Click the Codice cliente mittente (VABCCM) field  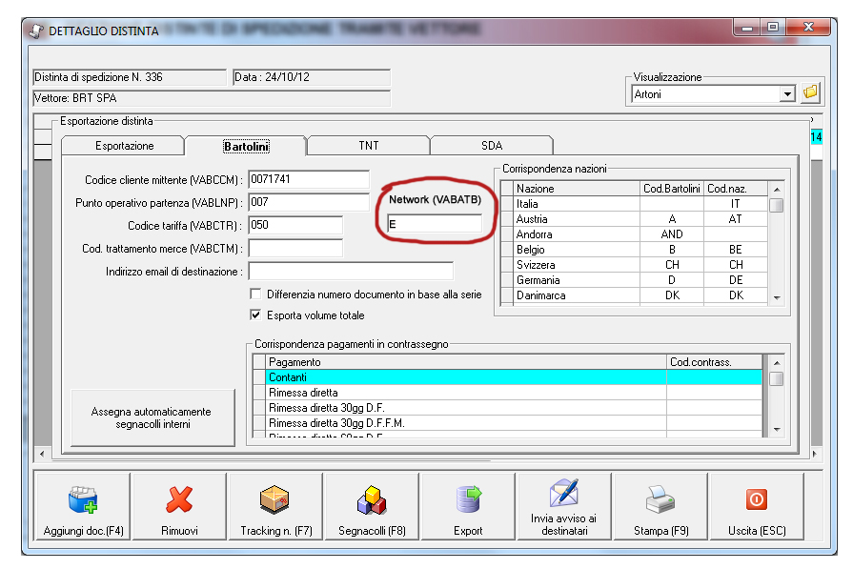309,179
